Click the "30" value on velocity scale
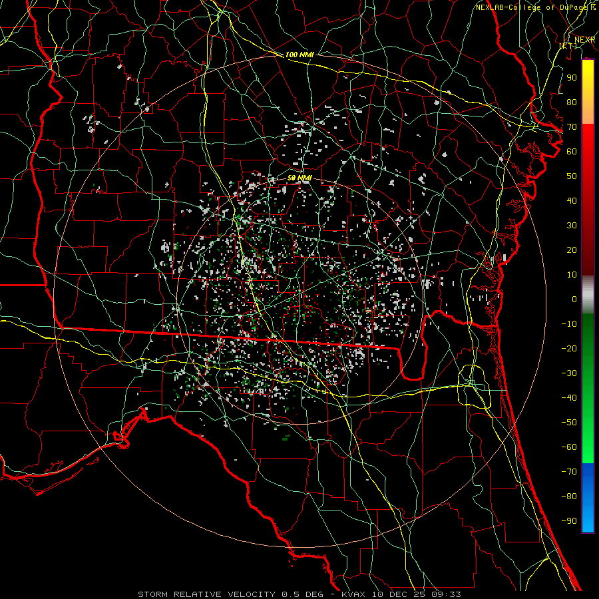Screen dimensions: 599x599 (x=572, y=226)
